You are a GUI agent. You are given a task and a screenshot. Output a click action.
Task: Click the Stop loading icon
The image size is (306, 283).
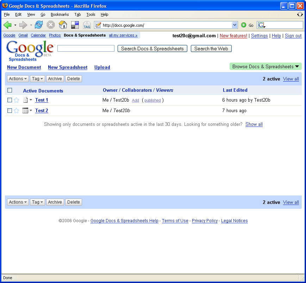coord(51,25)
